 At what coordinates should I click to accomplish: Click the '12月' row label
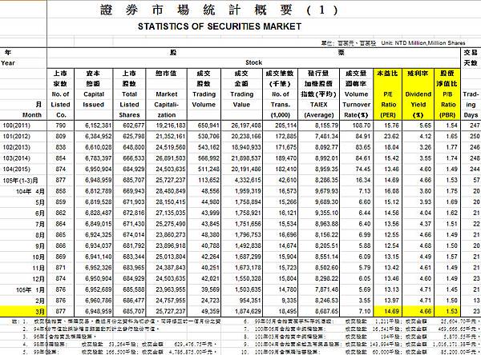(38, 279)
